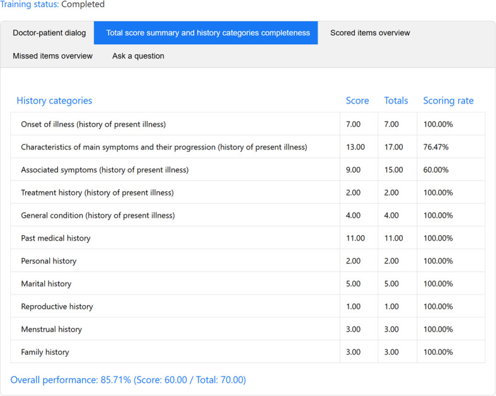The height and width of the screenshot is (396, 496).
Task: Select Total score summary and completeness tab
Action: [207, 33]
